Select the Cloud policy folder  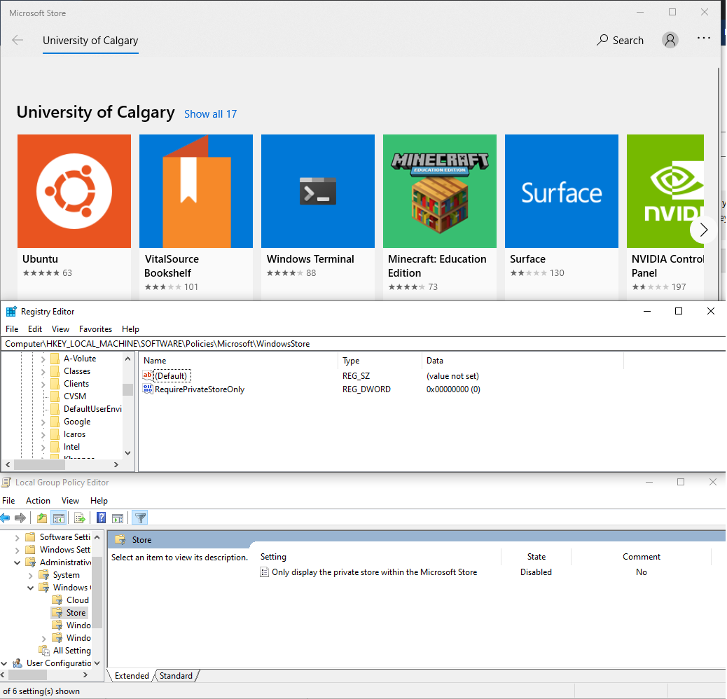tap(71, 600)
